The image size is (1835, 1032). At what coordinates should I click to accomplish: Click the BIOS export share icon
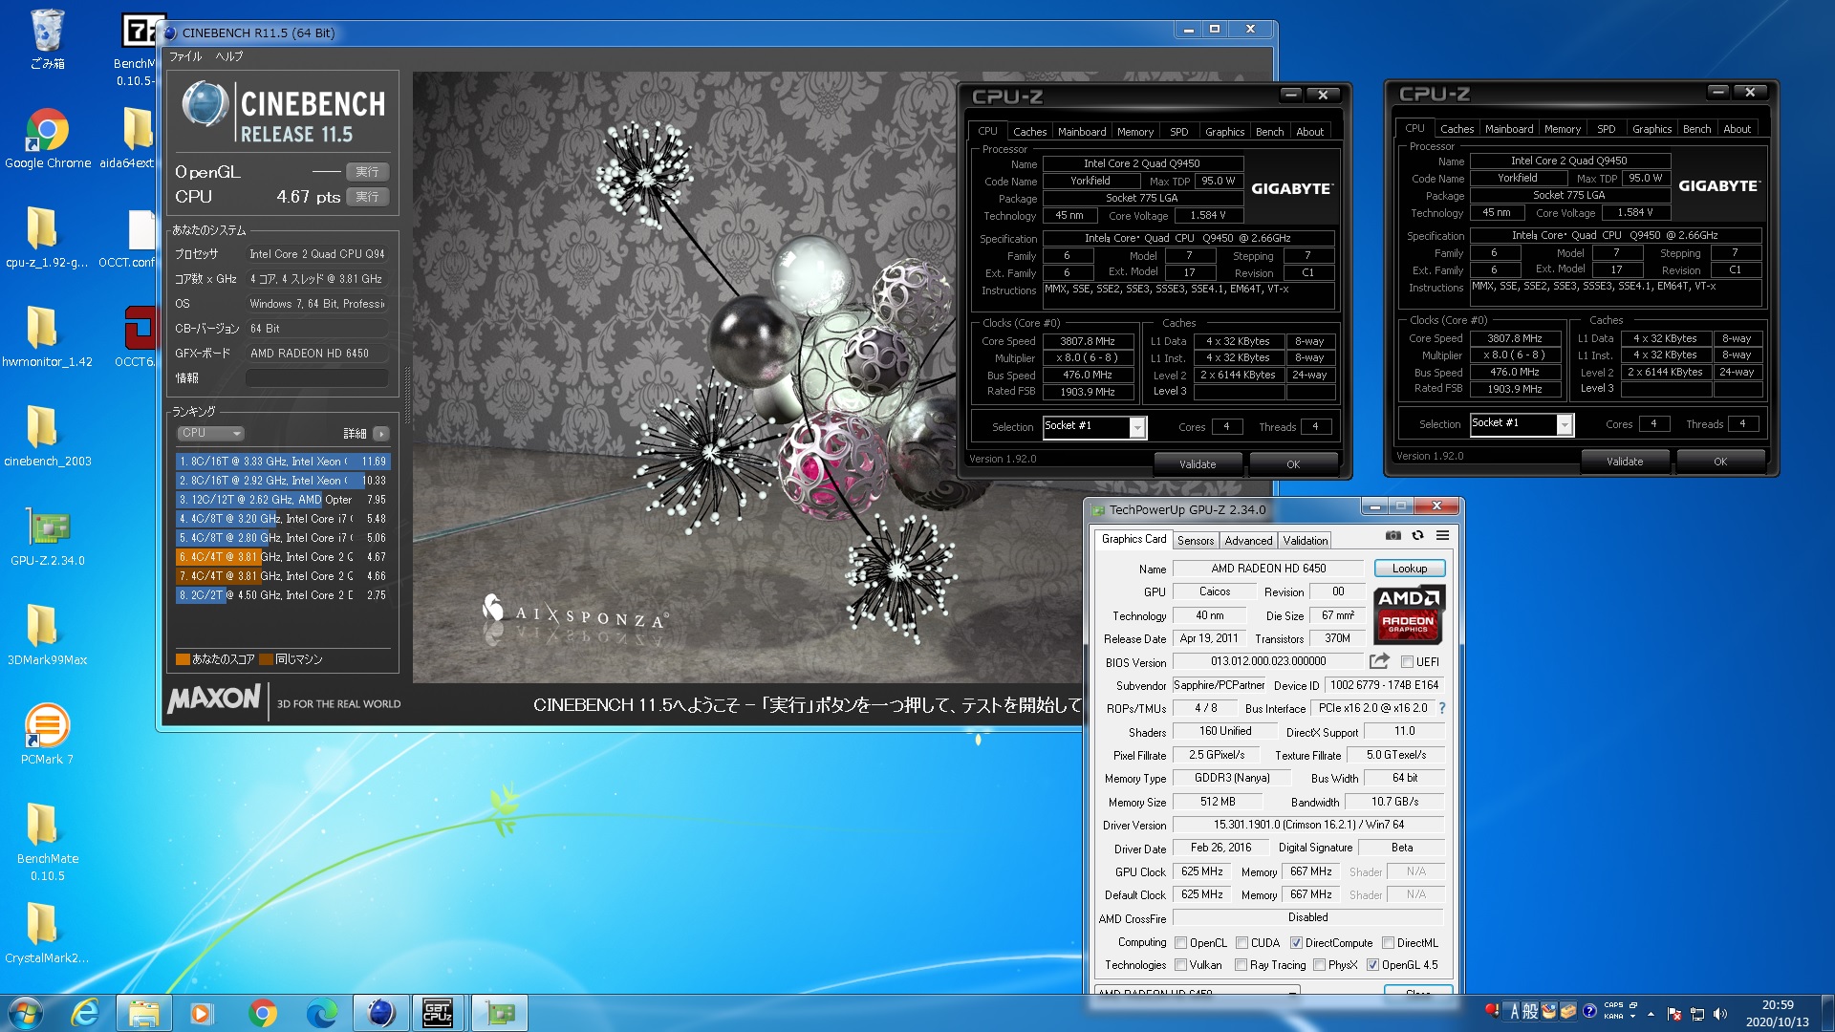pos(1379,661)
